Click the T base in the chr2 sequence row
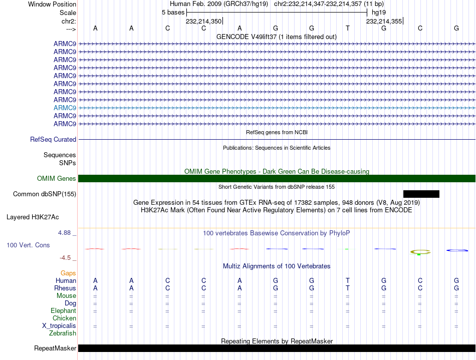The image size is (476, 360). pos(348,28)
